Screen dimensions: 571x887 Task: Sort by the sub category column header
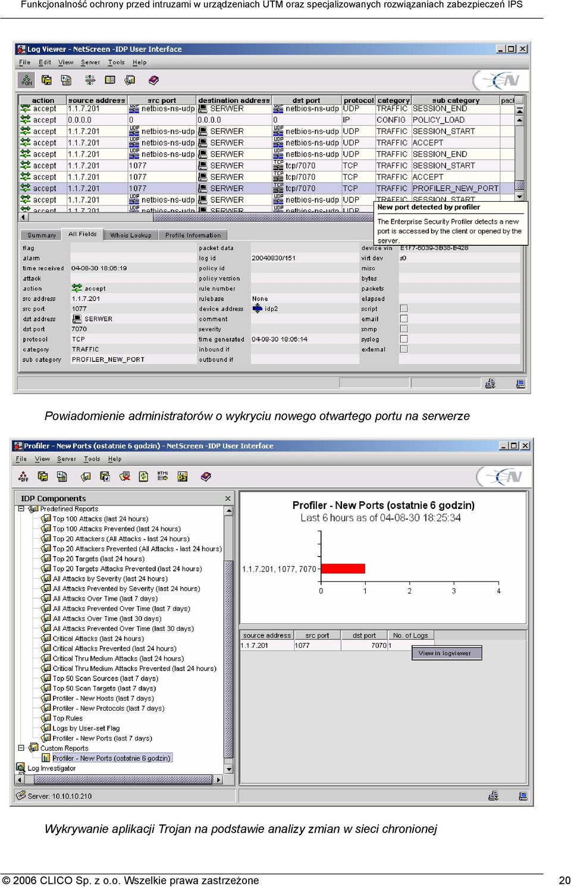(x=456, y=101)
